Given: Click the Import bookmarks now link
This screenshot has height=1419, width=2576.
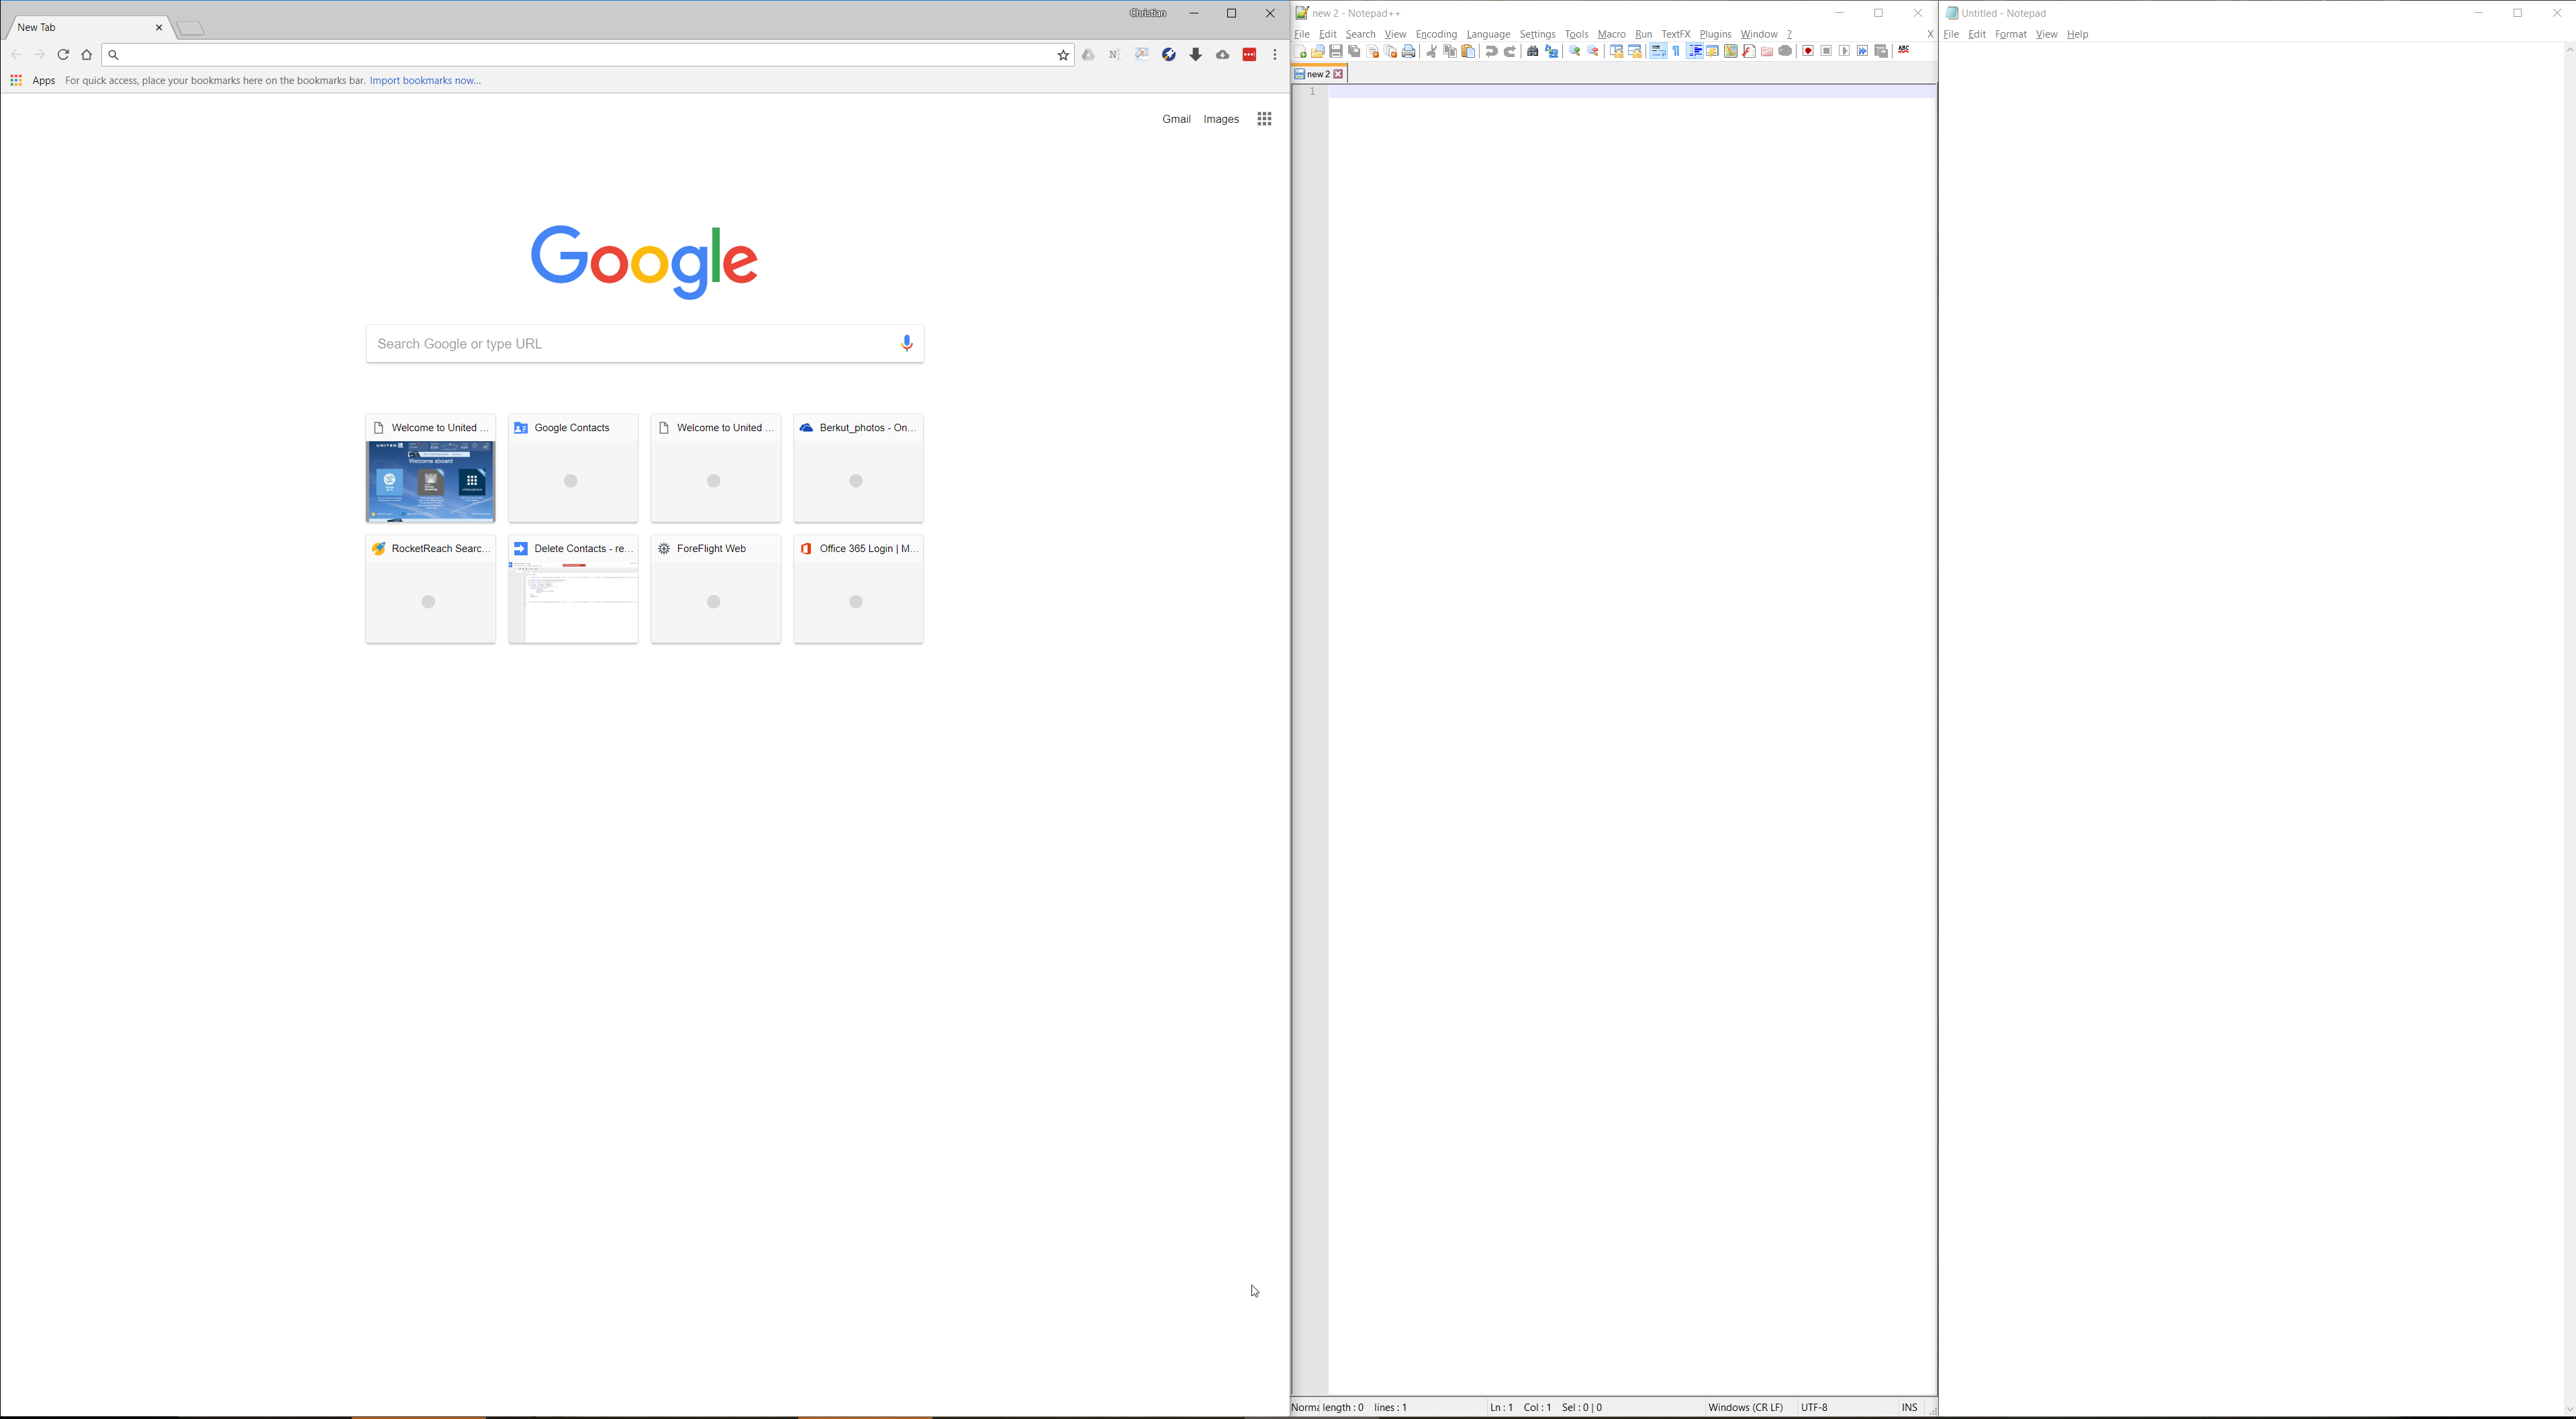Looking at the screenshot, I should point(425,80).
